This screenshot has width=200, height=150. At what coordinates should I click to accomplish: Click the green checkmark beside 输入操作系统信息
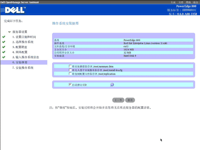click(4, 57)
